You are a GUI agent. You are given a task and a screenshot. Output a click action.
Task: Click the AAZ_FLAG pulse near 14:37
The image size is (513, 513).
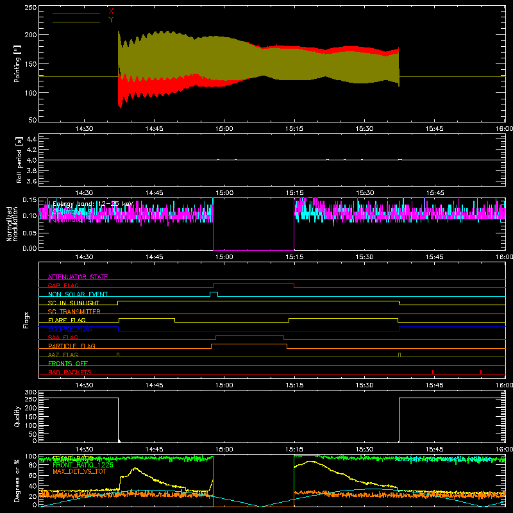click(118, 355)
